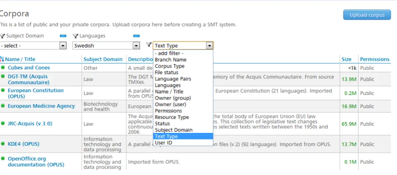The image size is (397, 175).
Task: Sort by Permissions column header
Action: click(x=375, y=59)
